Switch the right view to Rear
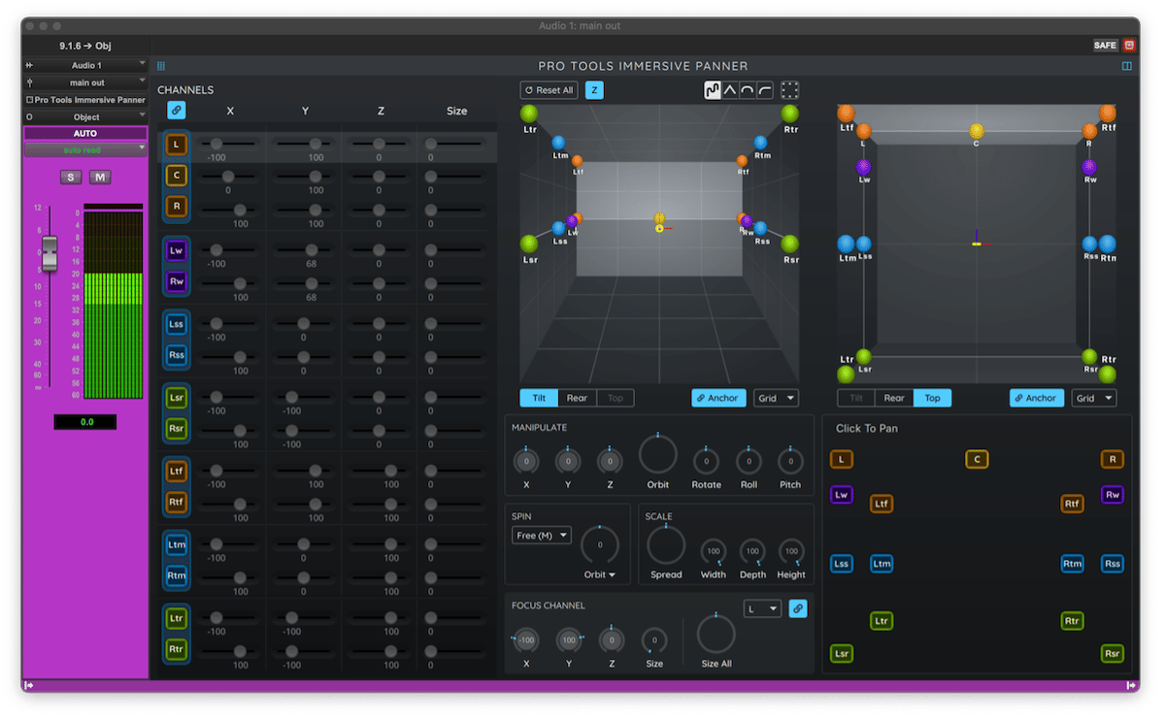 click(894, 398)
